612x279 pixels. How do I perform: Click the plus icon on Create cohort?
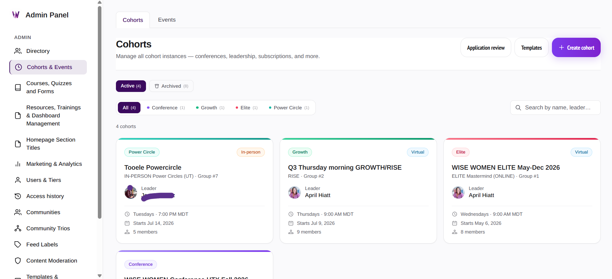(x=562, y=47)
